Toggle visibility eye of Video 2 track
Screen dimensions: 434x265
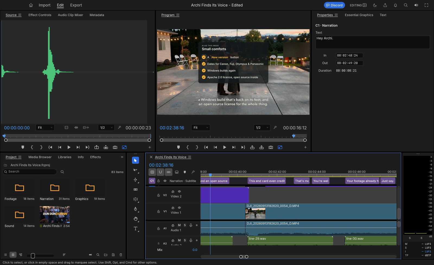179,191
